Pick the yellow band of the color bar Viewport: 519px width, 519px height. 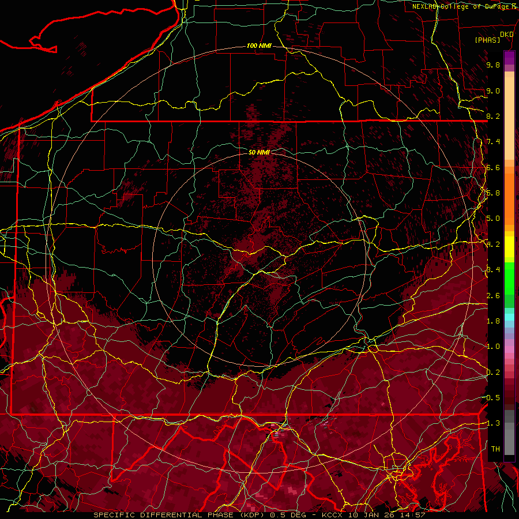pos(509,247)
